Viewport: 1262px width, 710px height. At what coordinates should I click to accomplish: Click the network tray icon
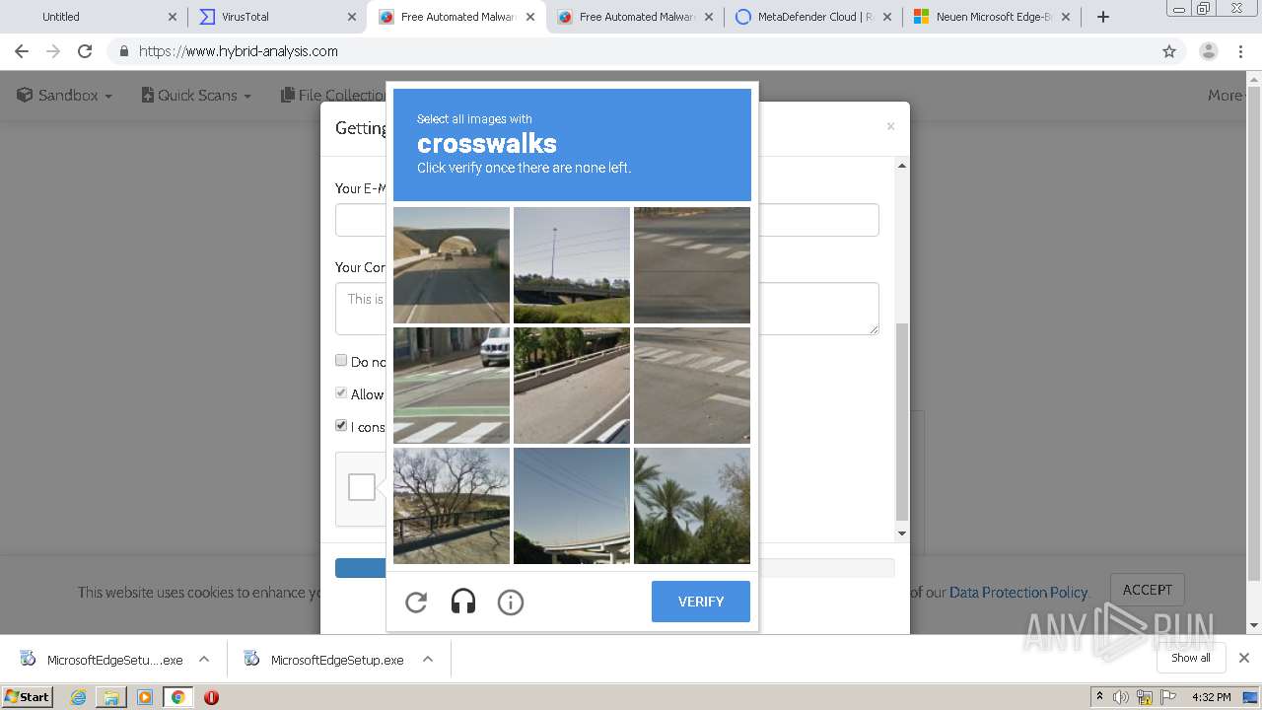1144,697
